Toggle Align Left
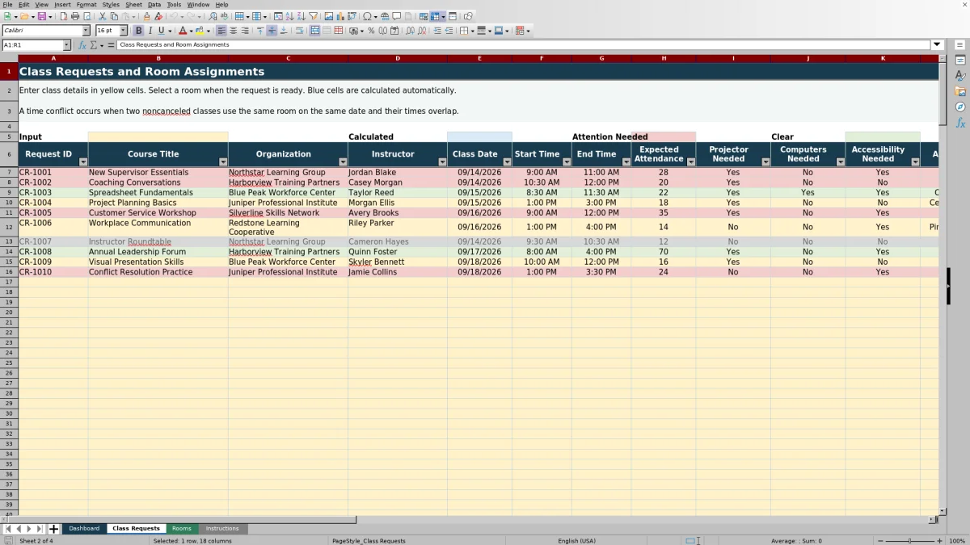 pyautogui.click(x=221, y=31)
